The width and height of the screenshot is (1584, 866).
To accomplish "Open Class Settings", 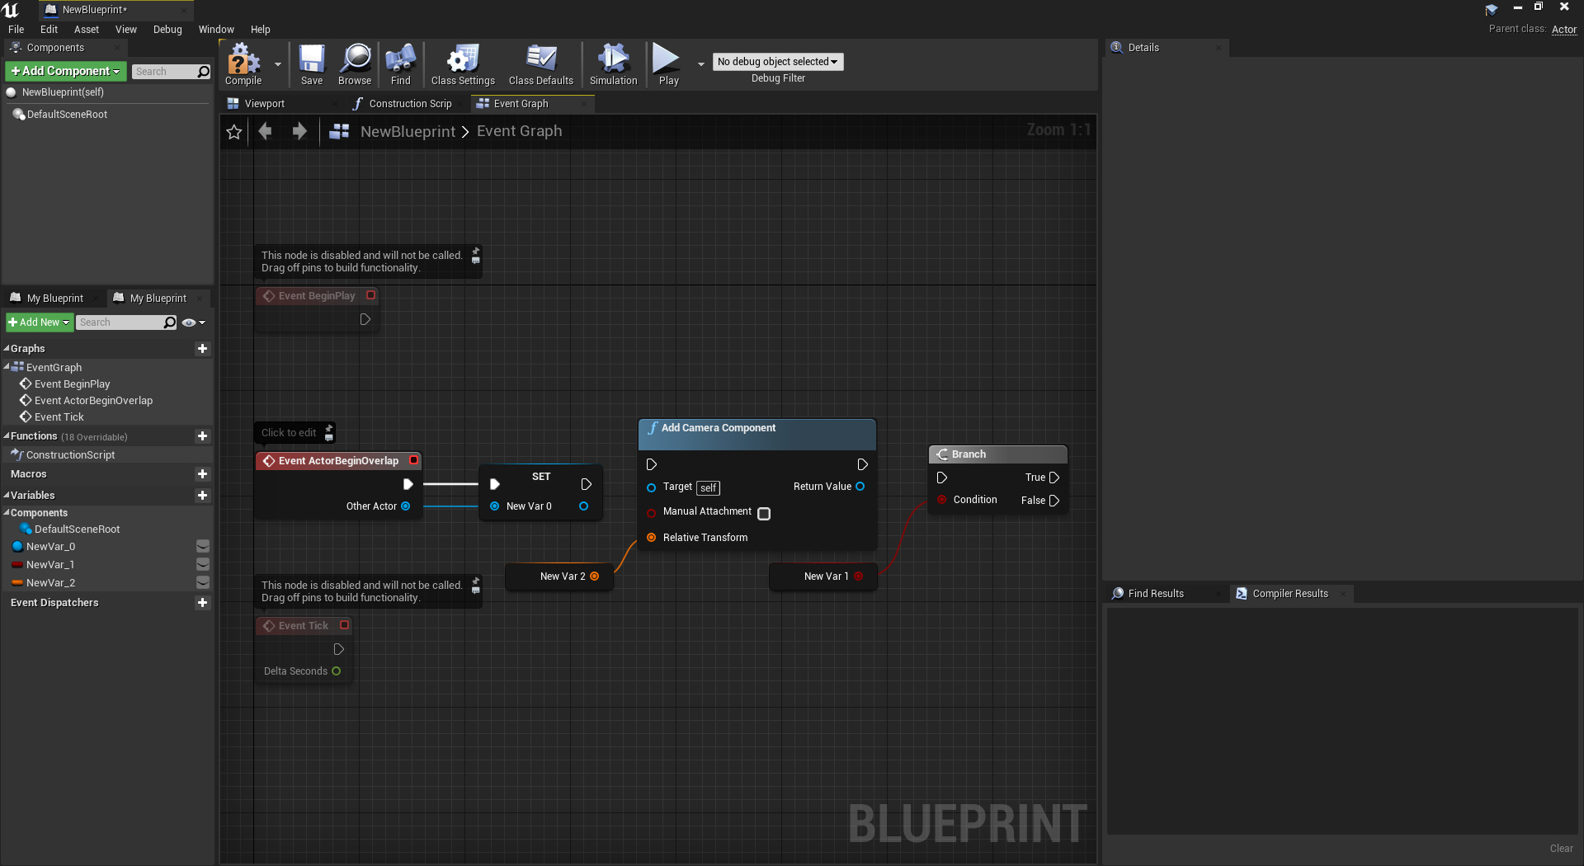I will pos(463,64).
